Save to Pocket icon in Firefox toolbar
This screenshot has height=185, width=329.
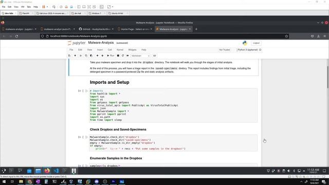pos(312,36)
